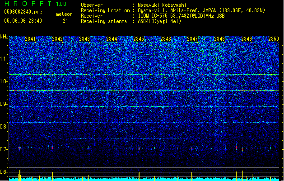Click the 'Receiver' field label
The image size is (284, 181).
(92, 16)
